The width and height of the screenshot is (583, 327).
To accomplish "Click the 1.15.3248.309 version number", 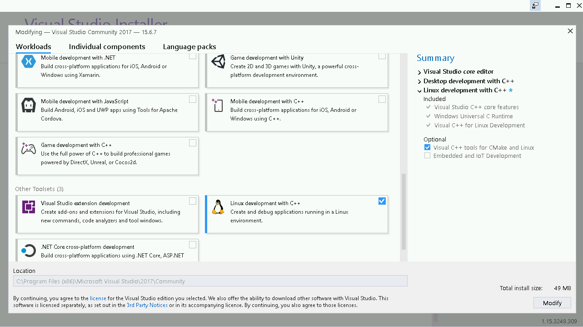I will [559, 321].
